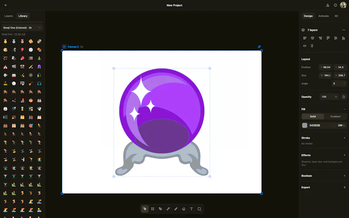Image resolution: width=349 pixels, height=218 pixels.
Task: Edit the Y position field
Action: pos(340,67)
